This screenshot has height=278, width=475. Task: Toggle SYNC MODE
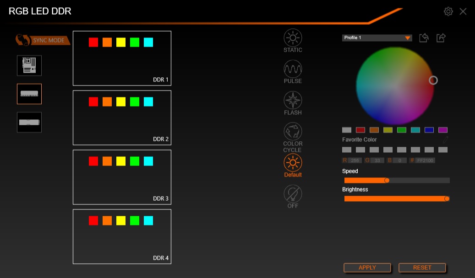point(43,40)
